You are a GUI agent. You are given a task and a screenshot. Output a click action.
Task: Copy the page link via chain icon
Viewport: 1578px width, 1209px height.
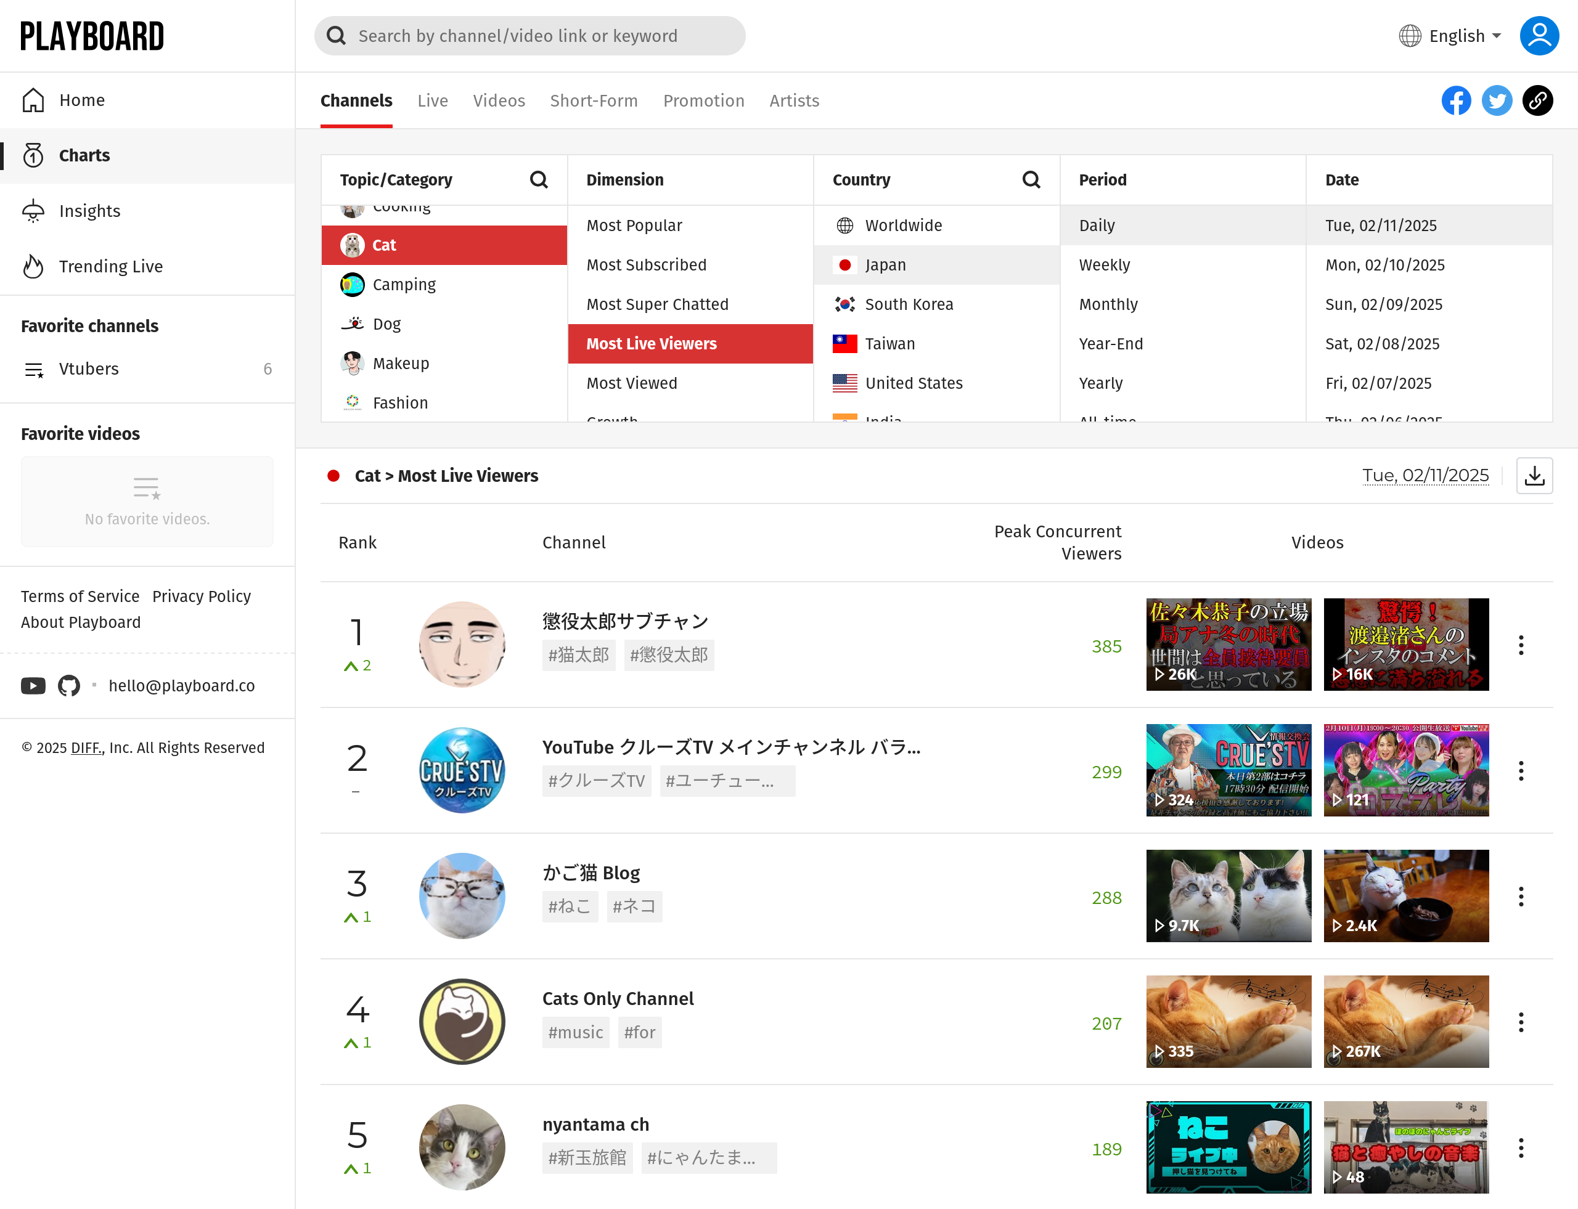pyautogui.click(x=1537, y=101)
